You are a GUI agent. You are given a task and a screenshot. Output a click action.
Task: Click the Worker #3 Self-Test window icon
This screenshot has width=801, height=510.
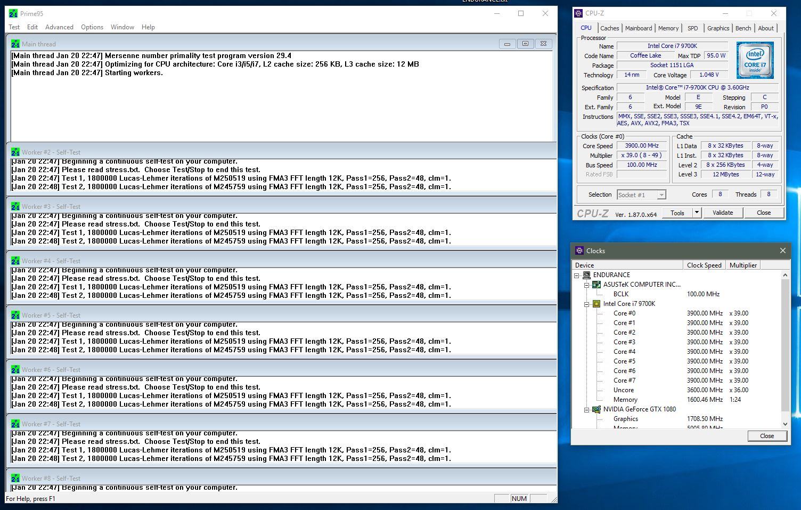(15, 206)
